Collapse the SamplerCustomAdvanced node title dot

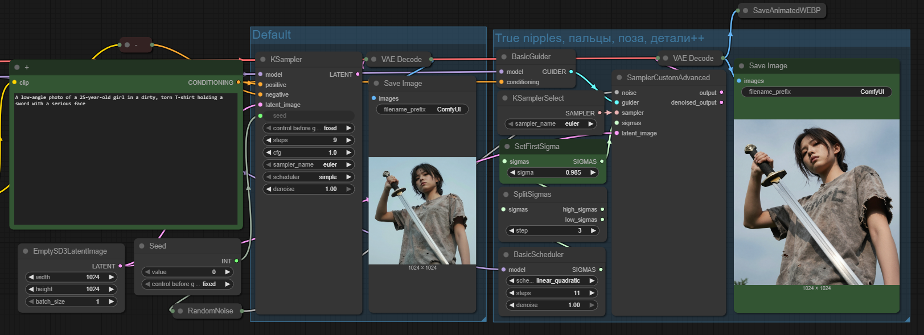(619, 78)
